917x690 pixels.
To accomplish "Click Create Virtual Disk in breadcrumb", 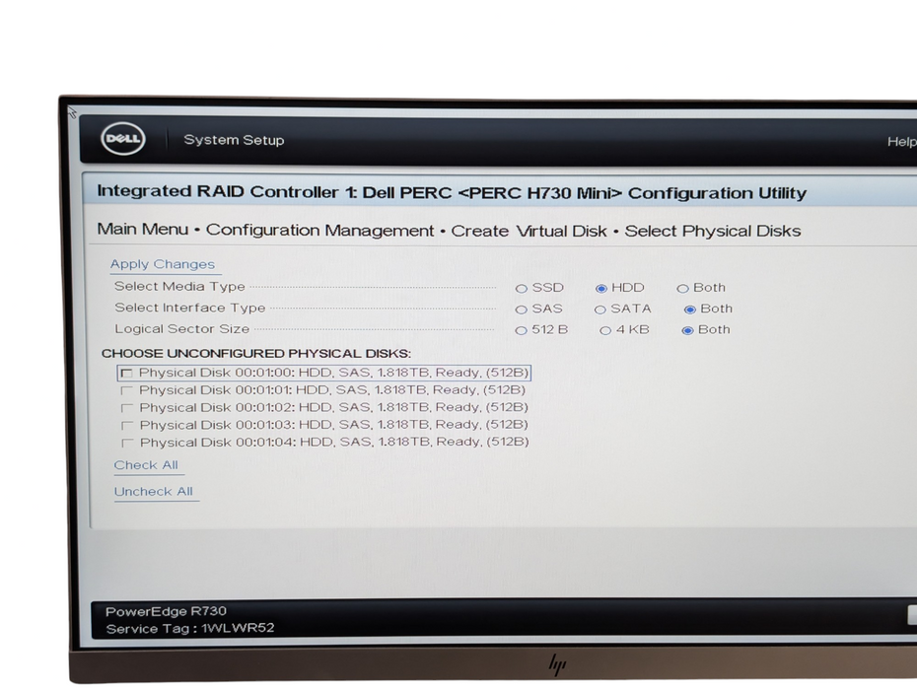I will pyautogui.click(x=529, y=231).
